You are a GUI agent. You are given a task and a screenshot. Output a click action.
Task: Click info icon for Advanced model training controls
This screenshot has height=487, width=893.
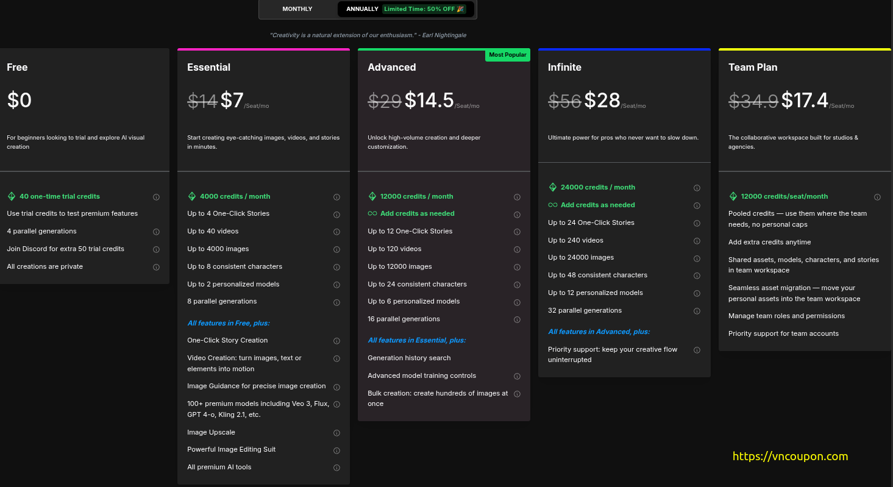[x=517, y=377]
